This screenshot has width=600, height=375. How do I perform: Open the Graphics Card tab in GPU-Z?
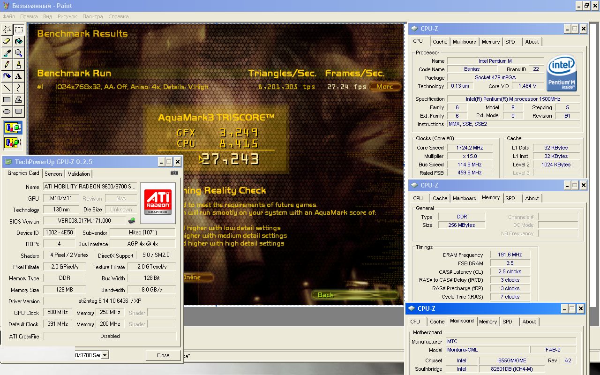coord(23,173)
